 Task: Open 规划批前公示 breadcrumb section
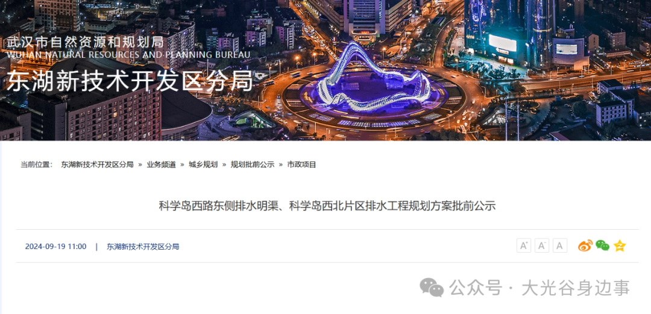pyautogui.click(x=253, y=164)
